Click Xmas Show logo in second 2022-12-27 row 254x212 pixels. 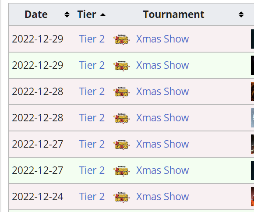click(x=121, y=171)
